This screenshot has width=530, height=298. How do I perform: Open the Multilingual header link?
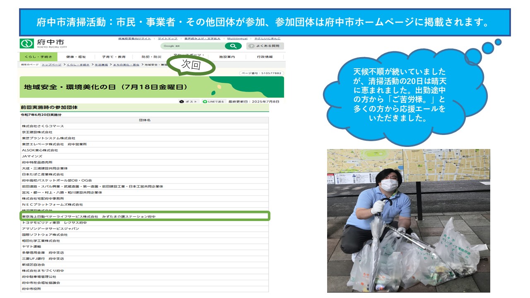[237, 38]
